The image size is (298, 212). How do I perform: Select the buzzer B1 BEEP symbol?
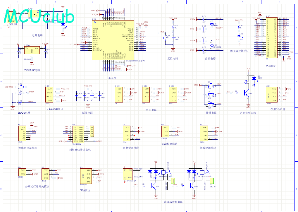pos(247,82)
